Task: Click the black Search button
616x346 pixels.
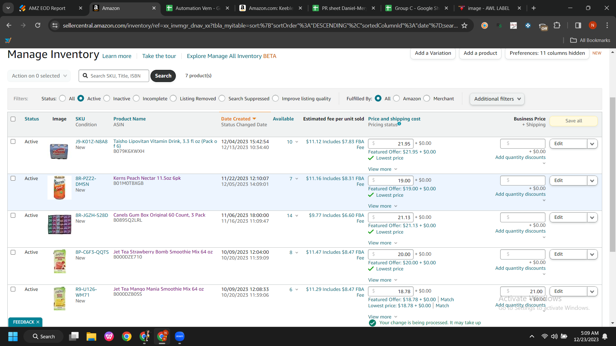Action: click(163, 76)
